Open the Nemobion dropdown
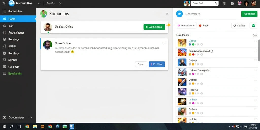260x130 pixels. [x=186, y=26]
